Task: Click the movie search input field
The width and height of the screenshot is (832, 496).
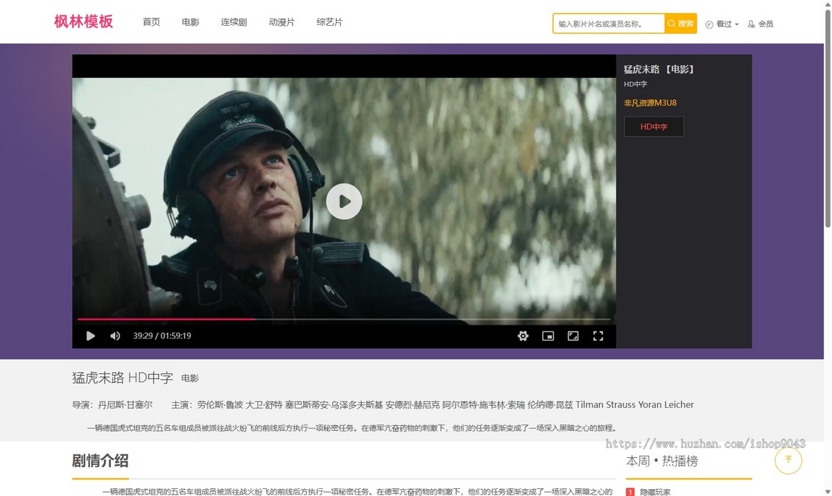Action: pos(609,24)
